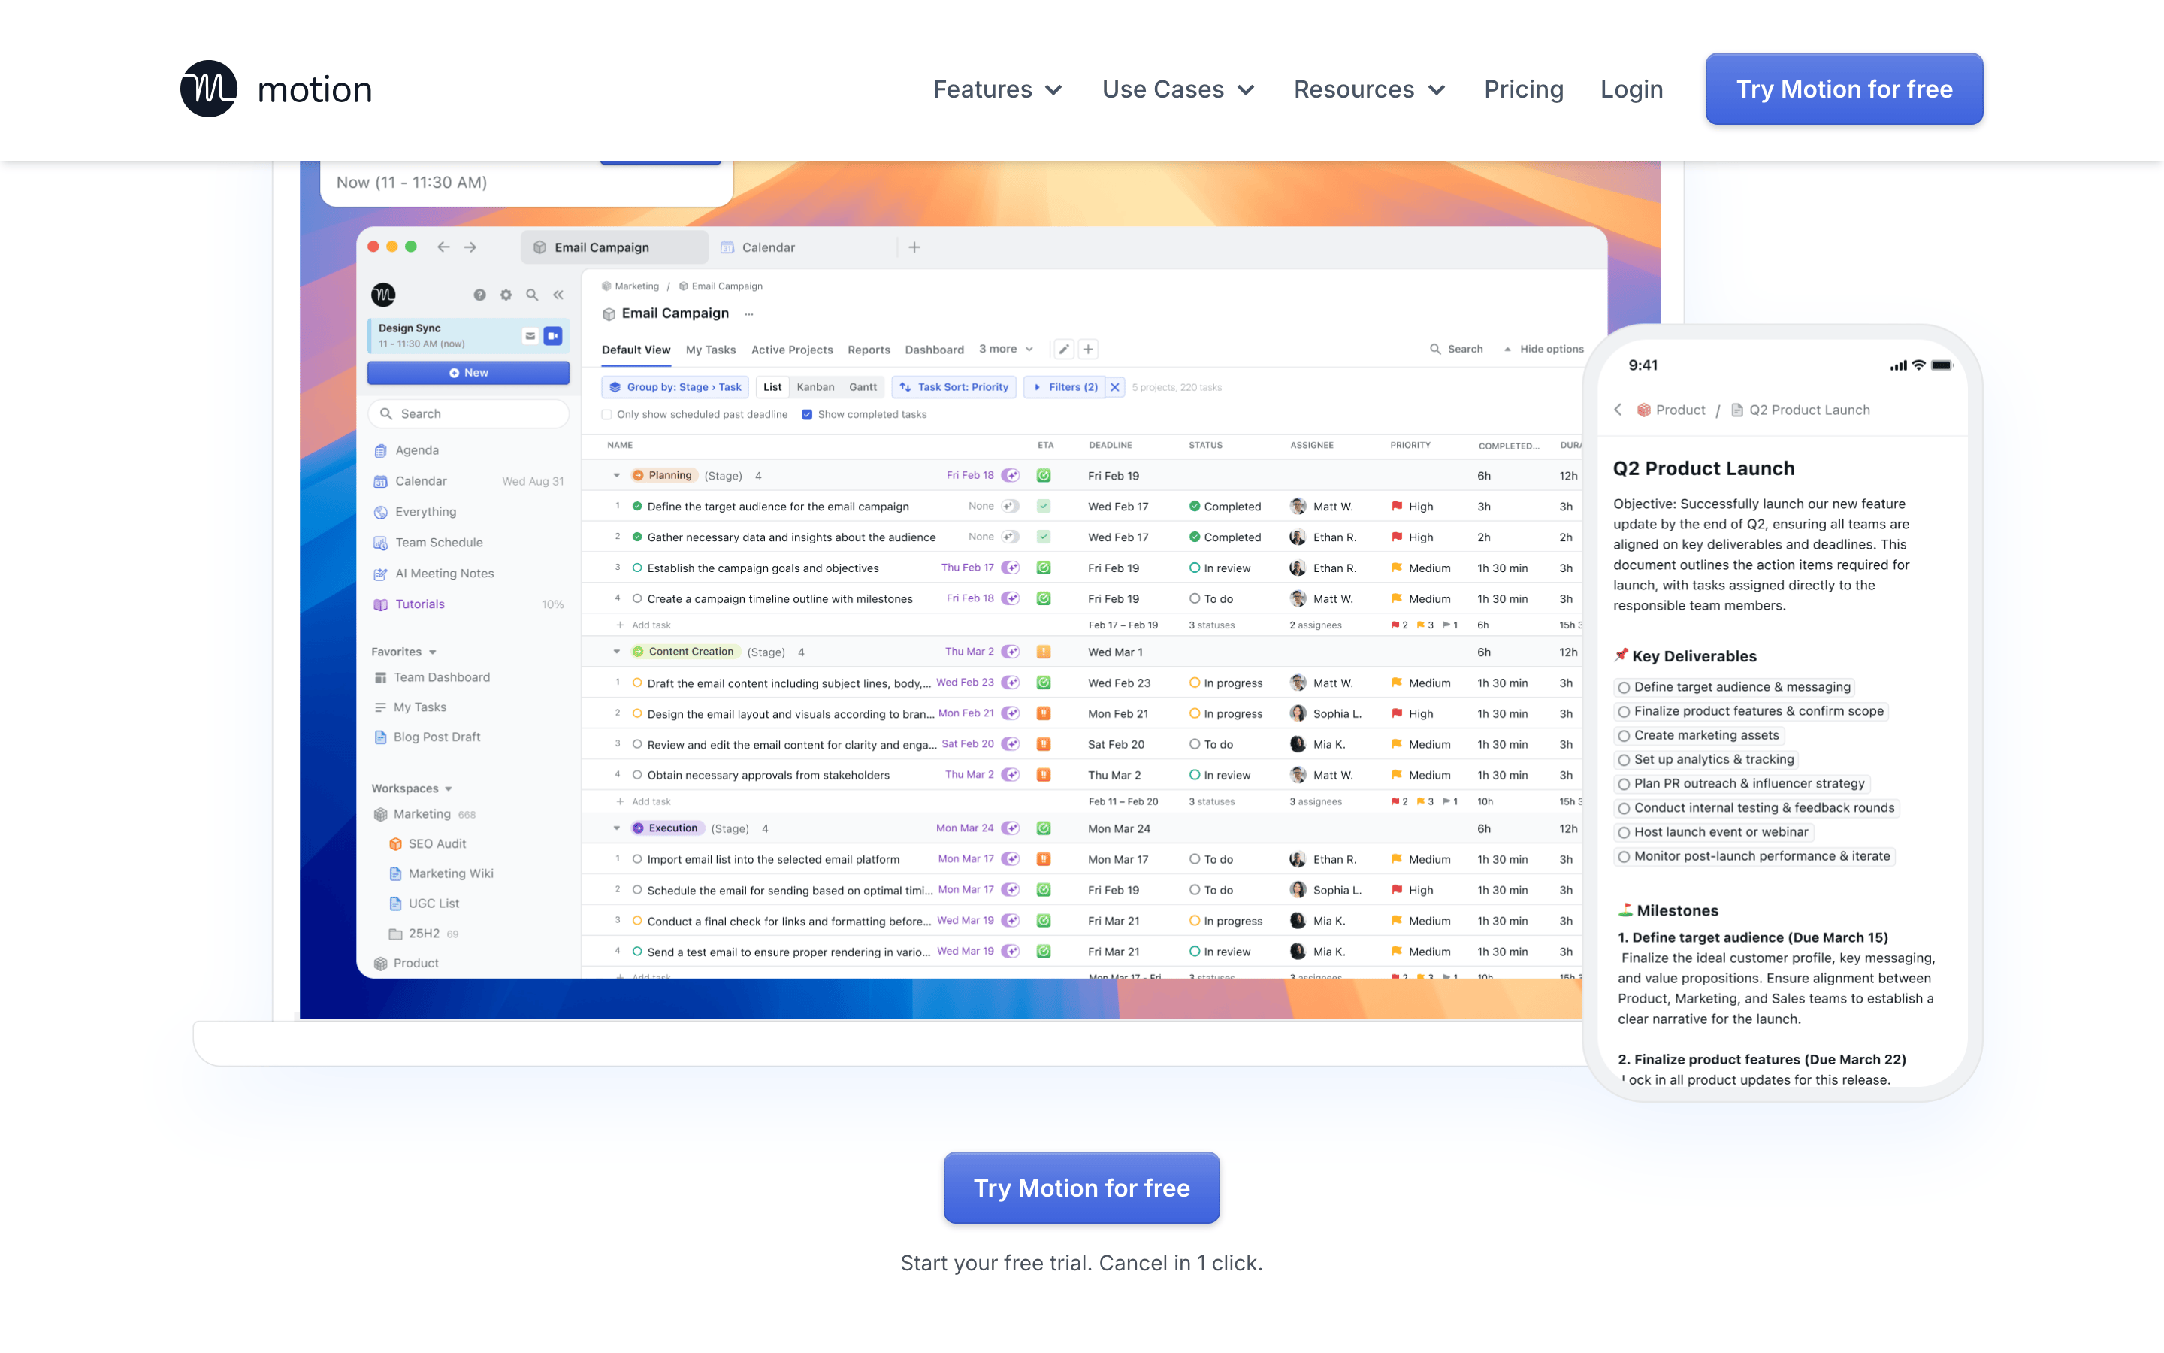Click the edit pencil icon beside view tabs
The image size is (2164, 1353).
[1064, 349]
